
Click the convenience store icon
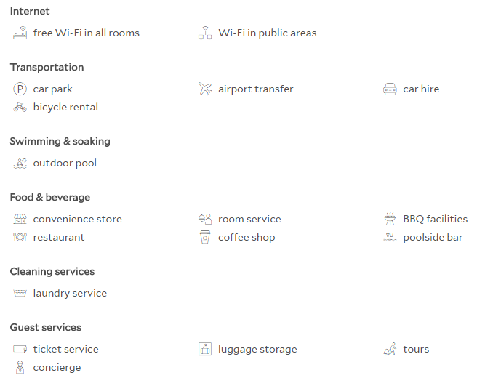(20, 219)
